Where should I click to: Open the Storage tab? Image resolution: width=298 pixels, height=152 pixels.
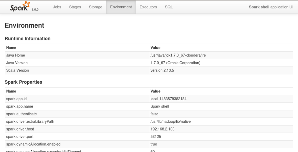point(95,7)
